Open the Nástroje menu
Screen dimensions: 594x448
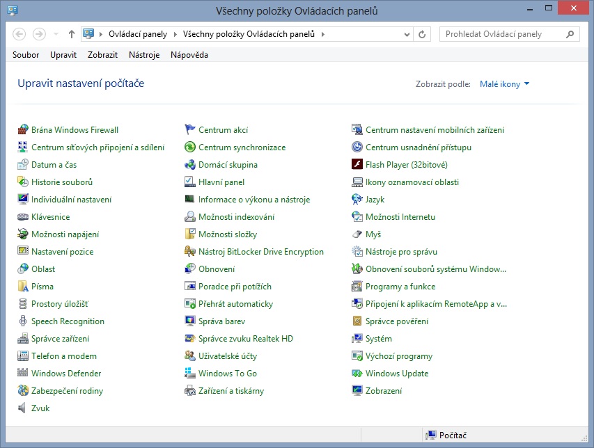[143, 55]
